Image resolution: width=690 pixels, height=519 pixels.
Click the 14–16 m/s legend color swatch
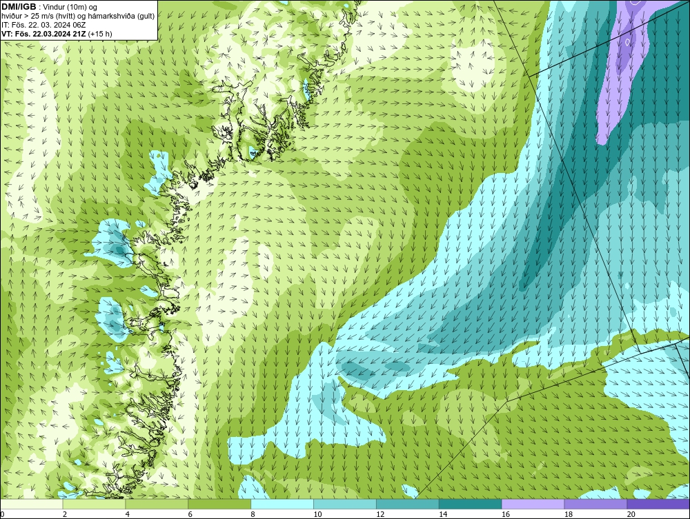(471, 504)
